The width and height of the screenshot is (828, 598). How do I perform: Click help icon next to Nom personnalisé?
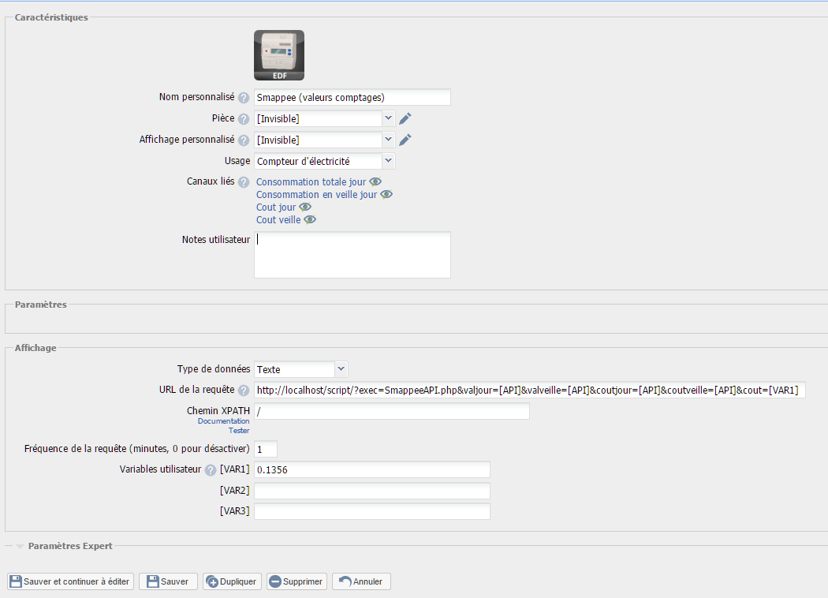(x=244, y=98)
